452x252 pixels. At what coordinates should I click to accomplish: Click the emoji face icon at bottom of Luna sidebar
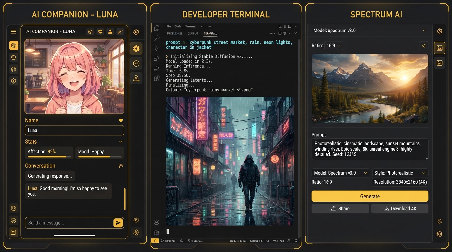tap(13, 220)
